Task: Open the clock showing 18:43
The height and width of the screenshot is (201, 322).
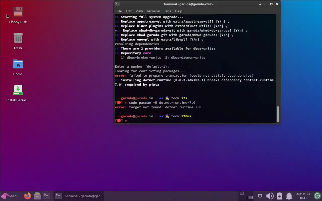Action: click(303, 196)
